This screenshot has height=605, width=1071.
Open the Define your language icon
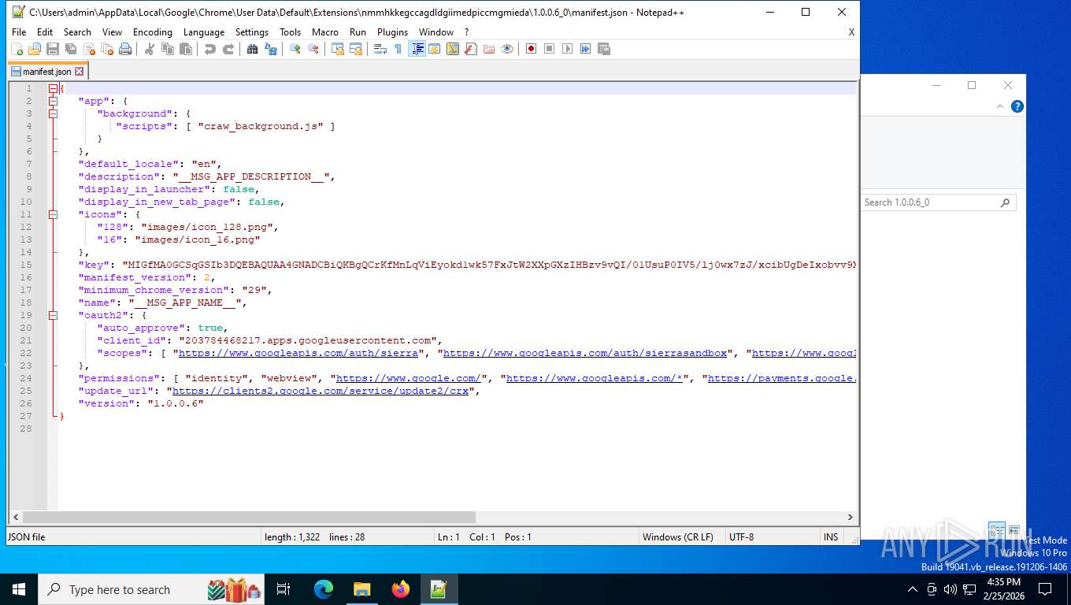(x=434, y=49)
